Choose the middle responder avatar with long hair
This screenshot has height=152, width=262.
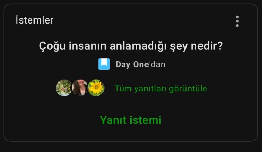(x=80, y=88)
